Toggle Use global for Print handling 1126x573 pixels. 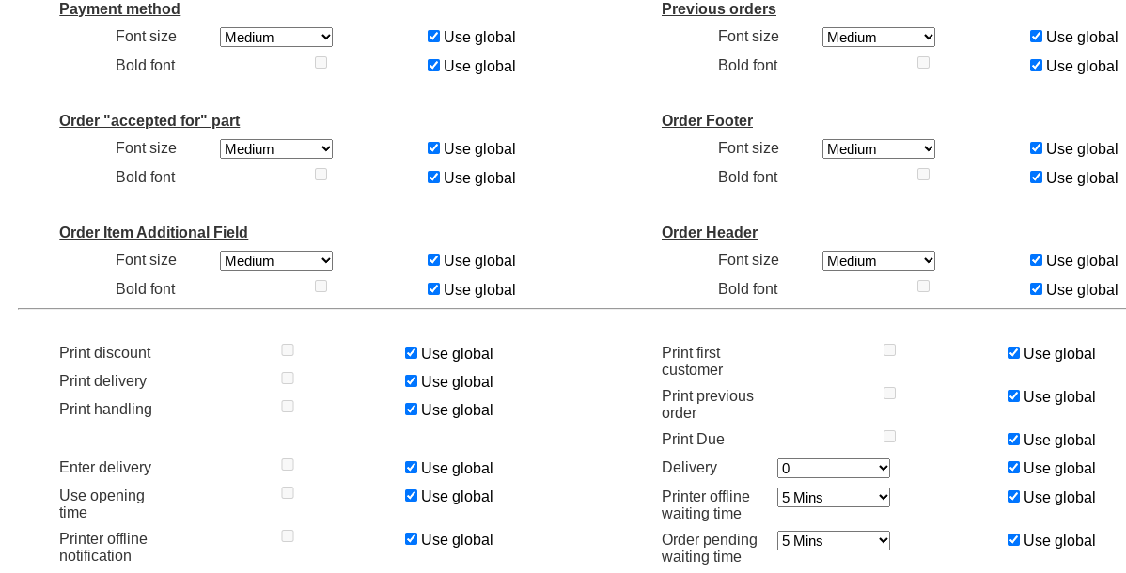411,410
